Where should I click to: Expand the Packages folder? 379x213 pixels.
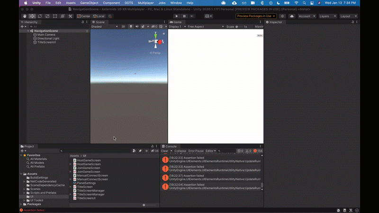pos(21,204)
